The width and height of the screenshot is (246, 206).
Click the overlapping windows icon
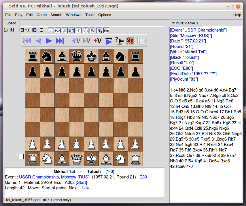coord(141,41)
